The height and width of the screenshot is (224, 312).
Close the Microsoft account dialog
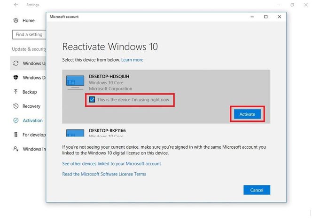pyautogui.click(x=280, y=17)
